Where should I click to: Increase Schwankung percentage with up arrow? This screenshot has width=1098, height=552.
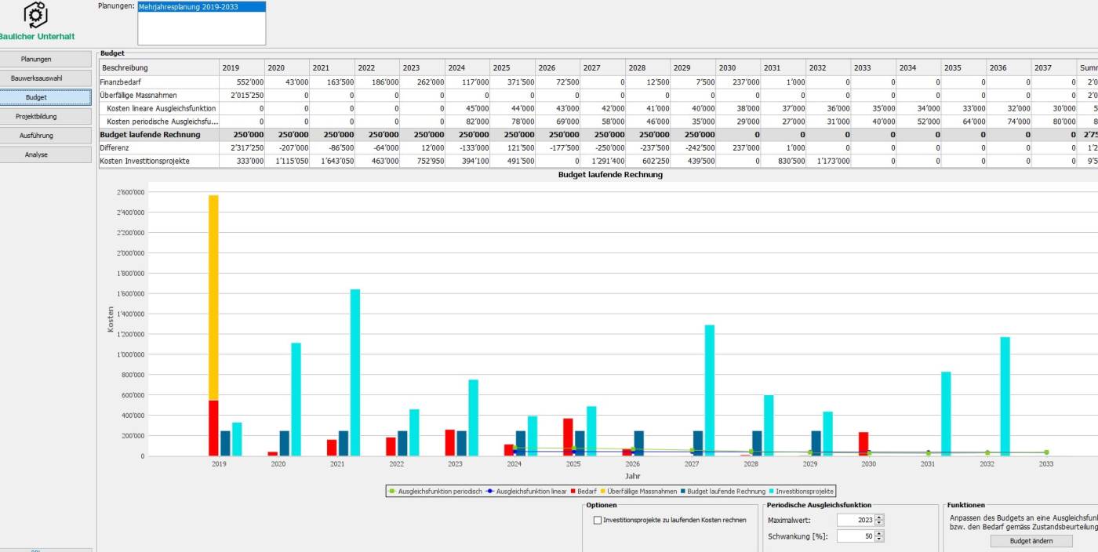(x=879, y=533)
